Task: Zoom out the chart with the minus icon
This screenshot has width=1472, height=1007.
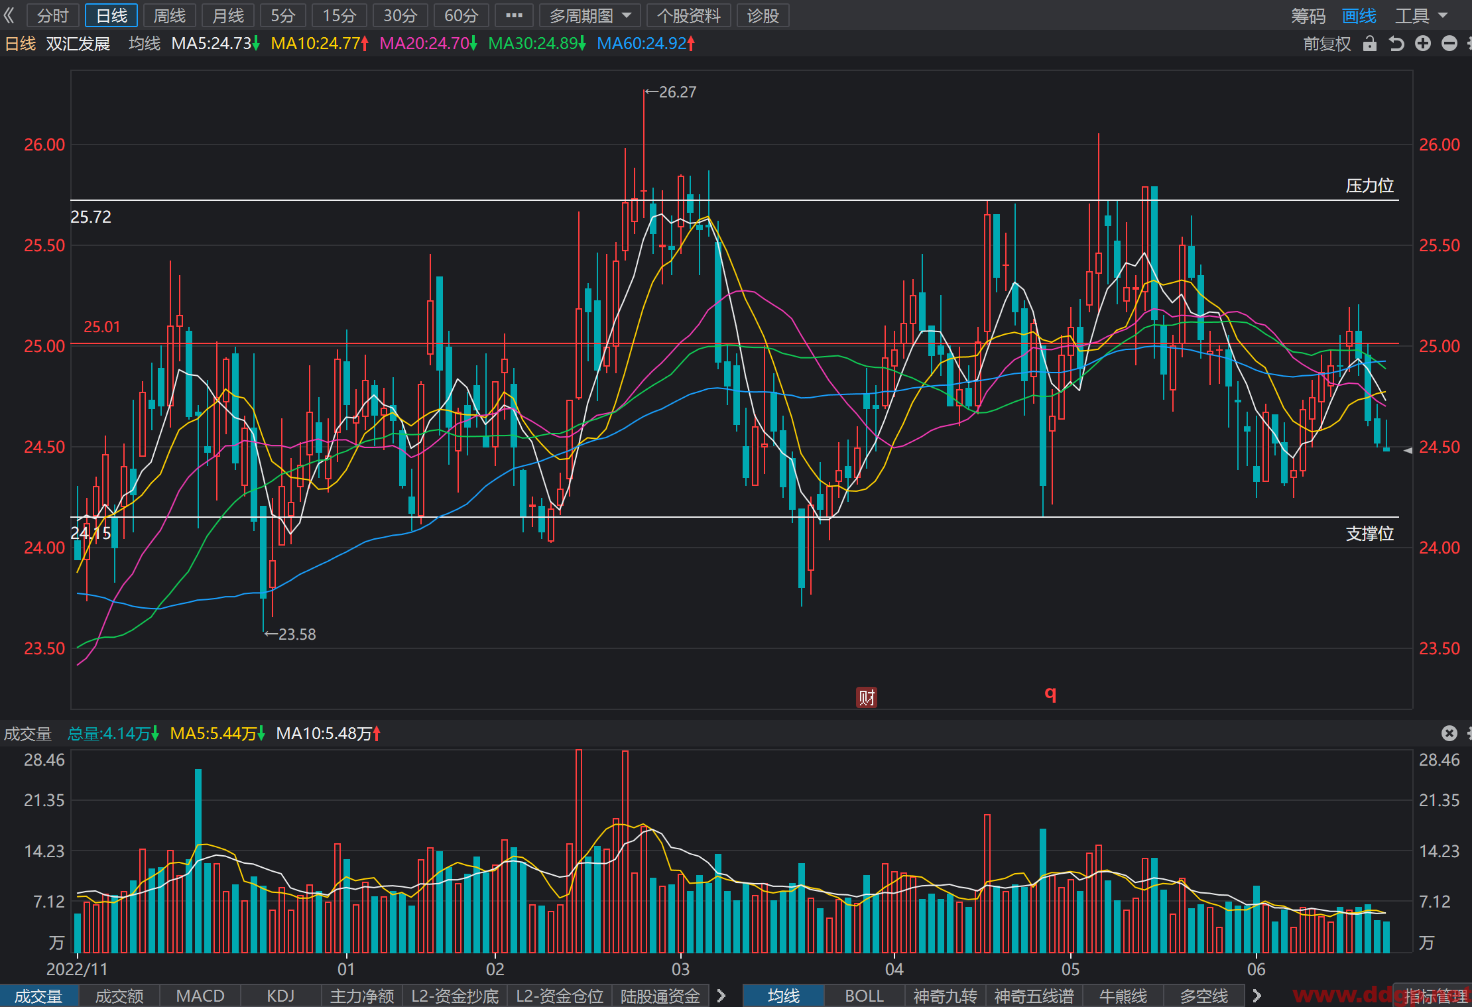Action: [1449, 44]
